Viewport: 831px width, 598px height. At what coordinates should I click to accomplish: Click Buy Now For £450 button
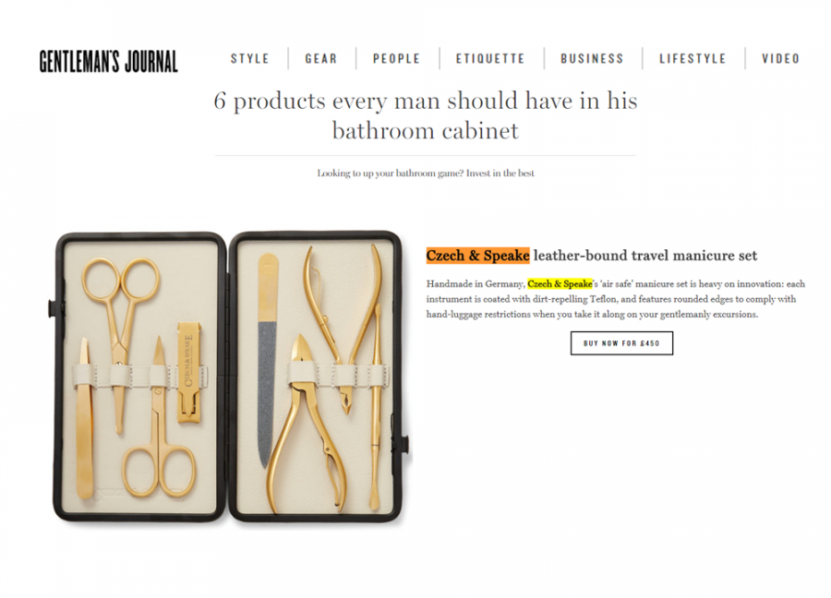(621, 343)
